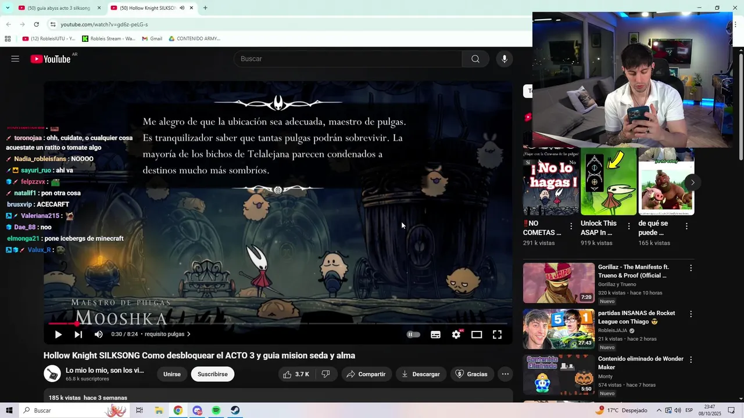The image size is (744, 418).
Task: Open the Chrome apps grid shortcut
Action: click(x=8, y=39)
